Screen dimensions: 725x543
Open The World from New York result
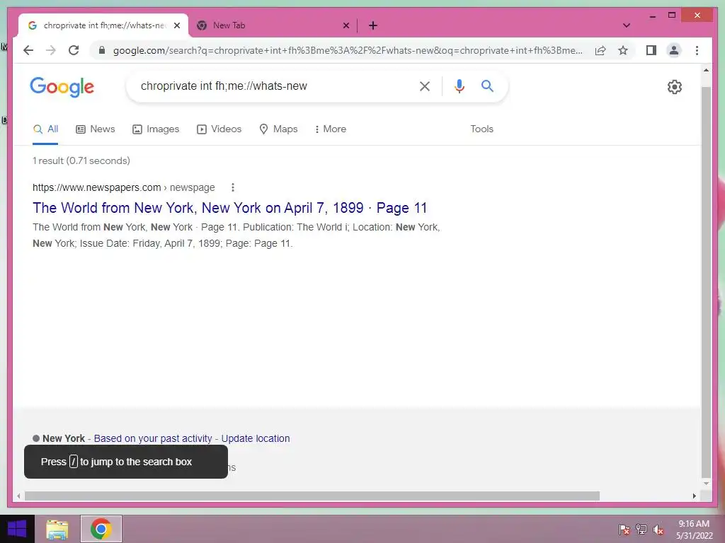[x=230, y=208]
